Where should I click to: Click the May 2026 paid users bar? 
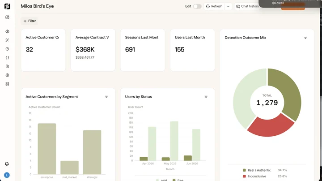click(174, 141)
